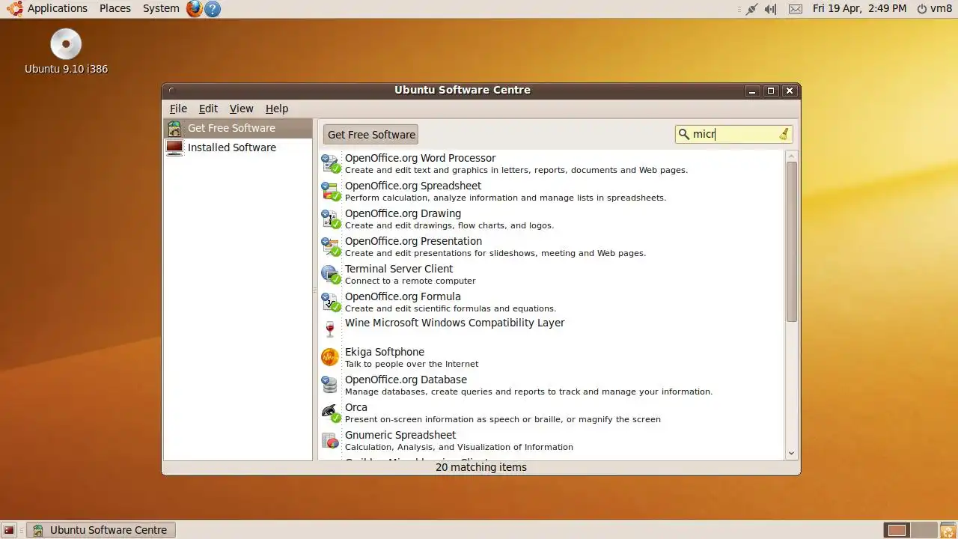Click the Show Desktop icon in bottom panel
Screen dimensions: 958x539
pyautogui.click(x=9, y=530)
